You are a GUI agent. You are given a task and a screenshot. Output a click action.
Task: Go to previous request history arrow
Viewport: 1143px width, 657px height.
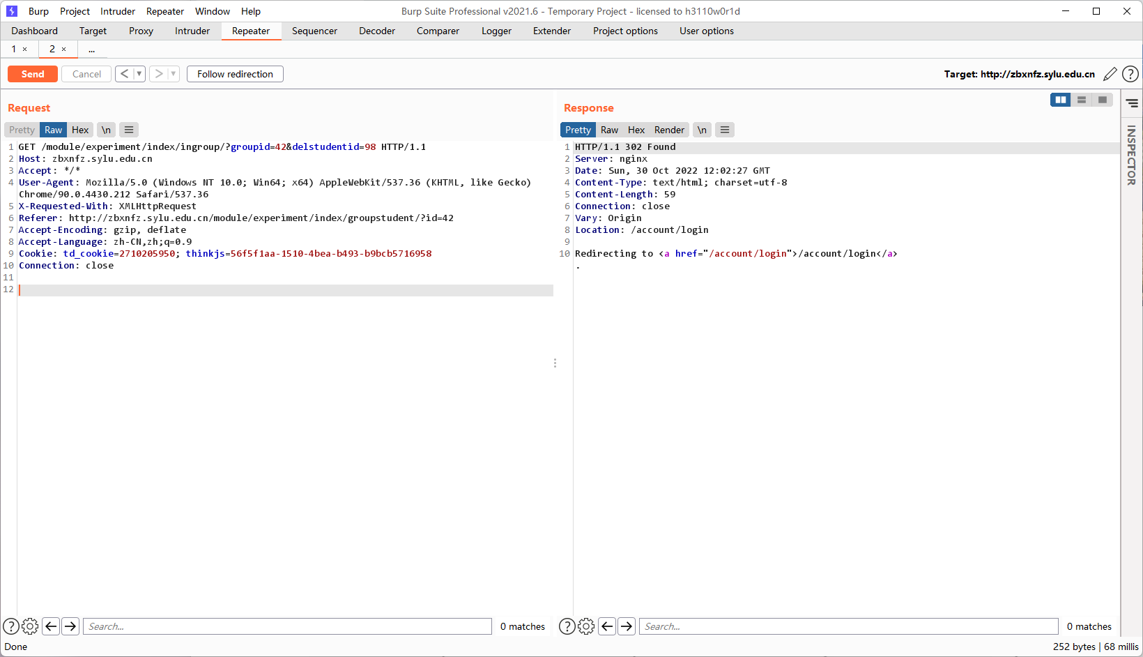125,74
